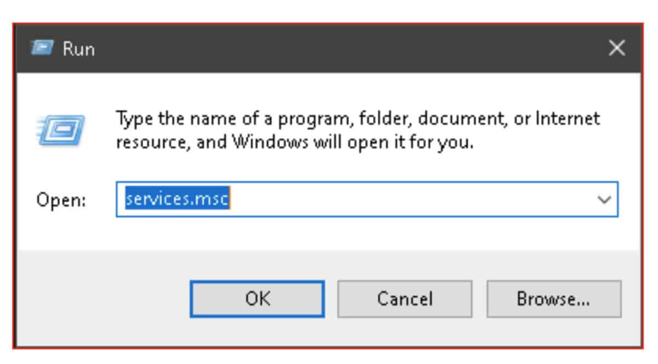Screen dimensions: 658x364
Task: Expand the Open combo box dropdown arrow
Action: (604, 200)
